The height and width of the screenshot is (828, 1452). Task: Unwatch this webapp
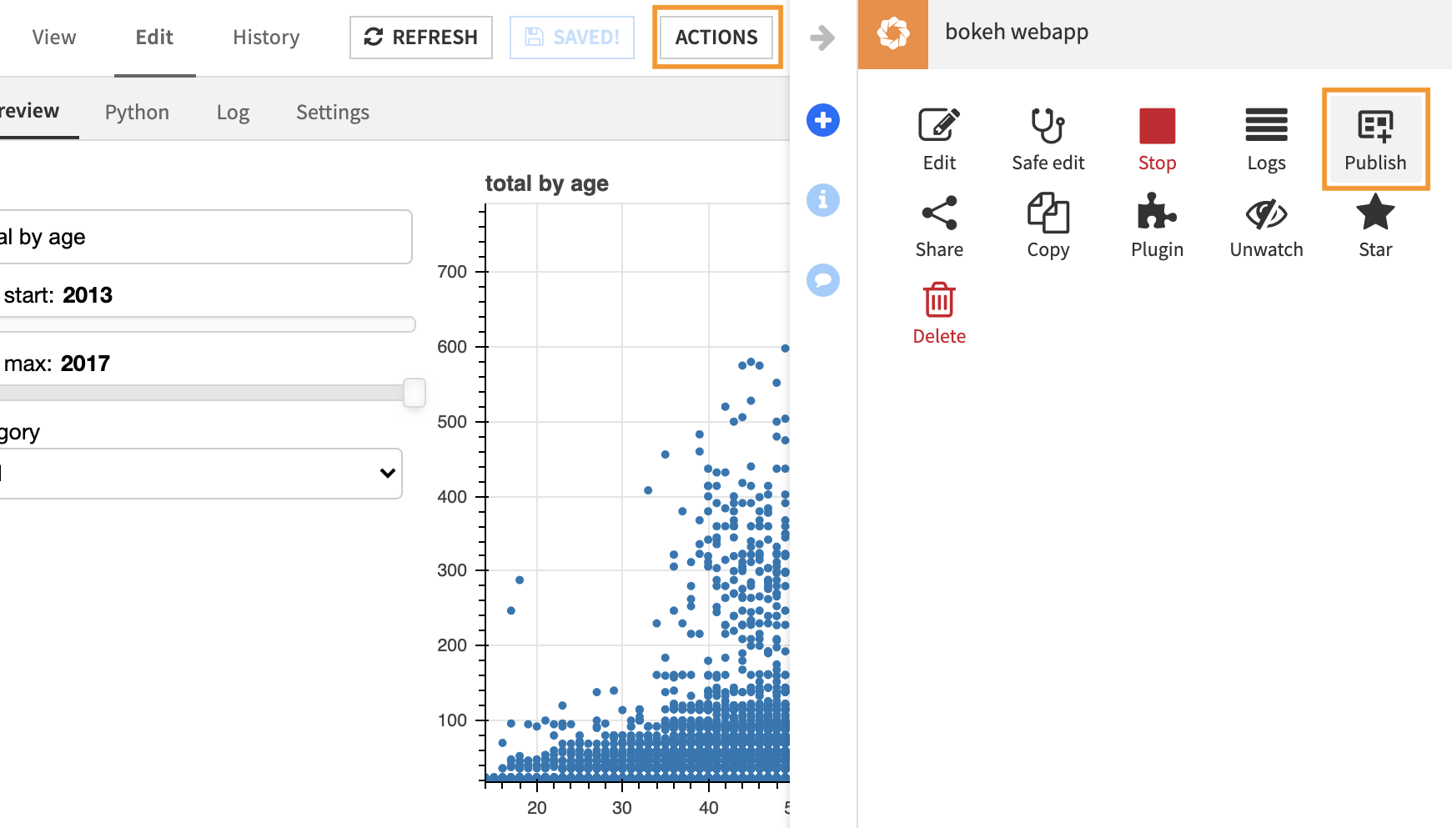pos(1266,227)
